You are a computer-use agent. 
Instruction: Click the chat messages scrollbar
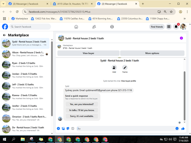click(185, 96)
